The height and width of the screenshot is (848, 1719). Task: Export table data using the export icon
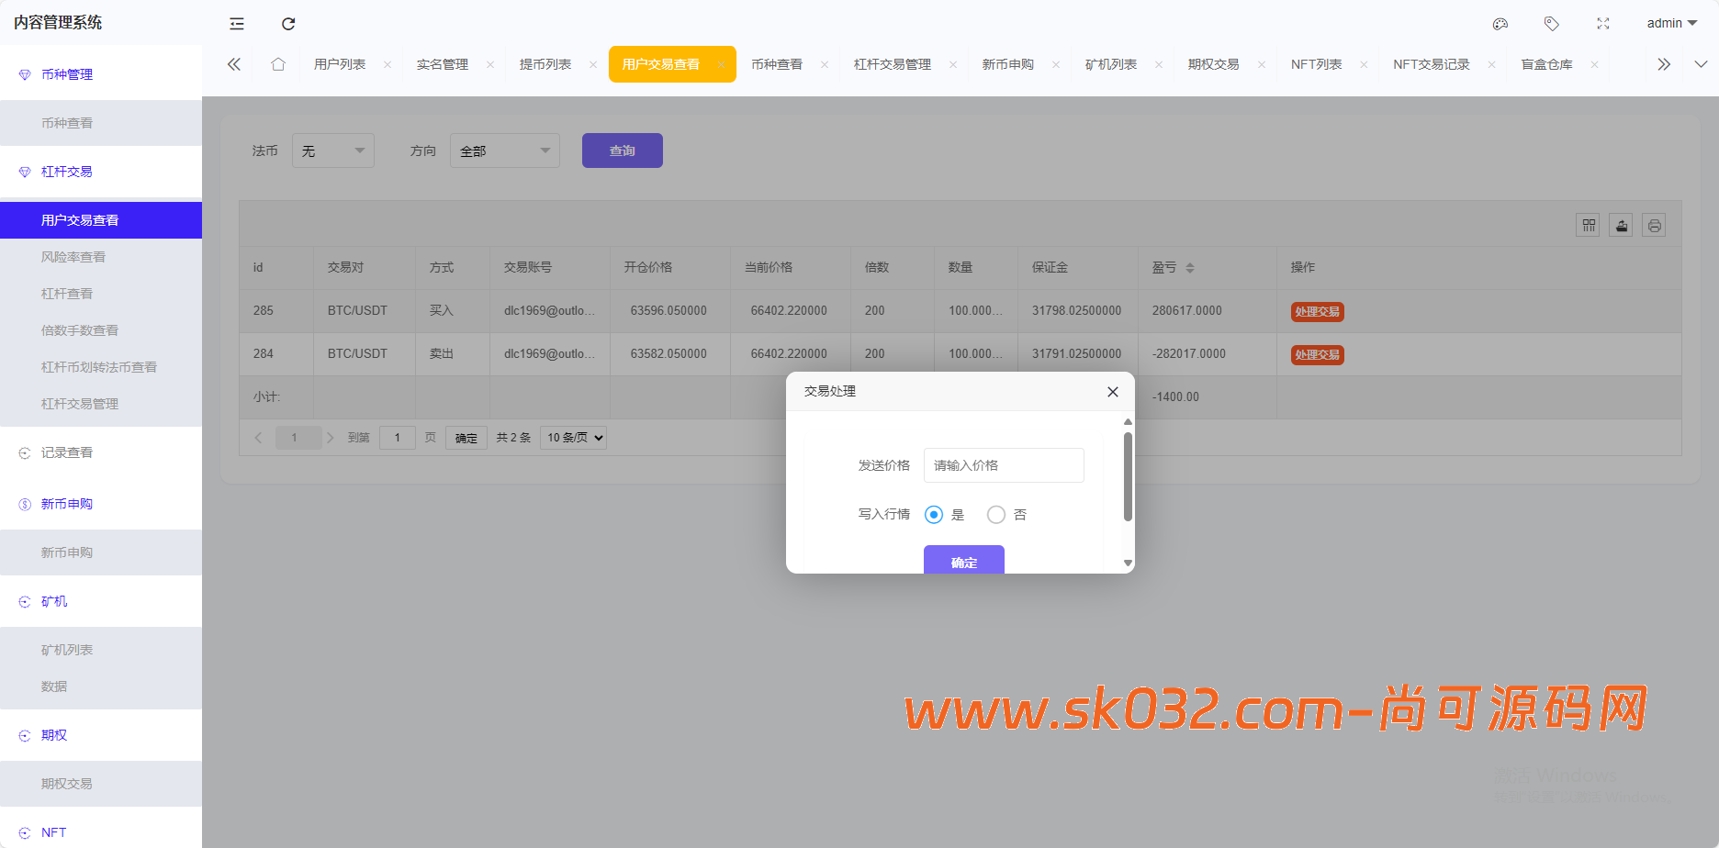[1621, 225]
